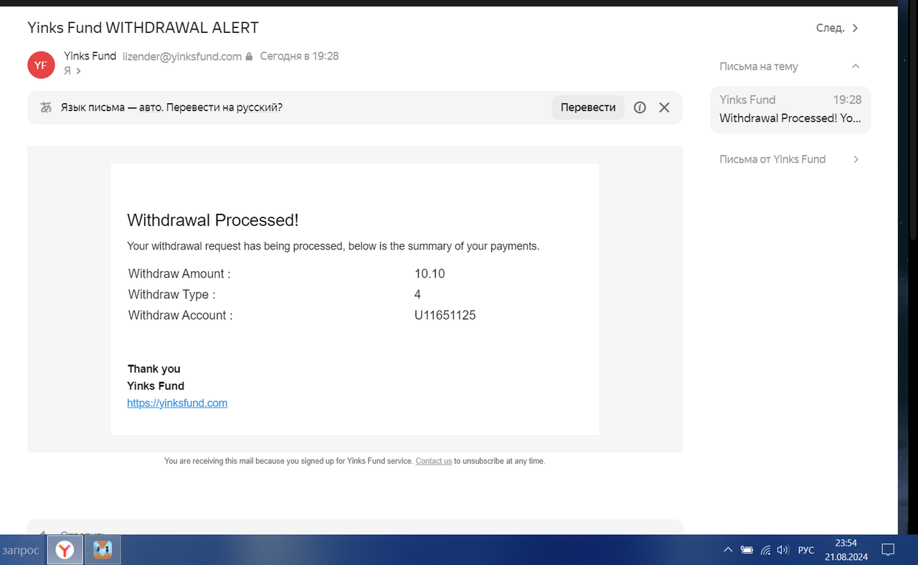Click the Withdrawal Processed! heading
The height and width of the screenshot is (565, 918).
pyautogui.click(x=213, y=220)
